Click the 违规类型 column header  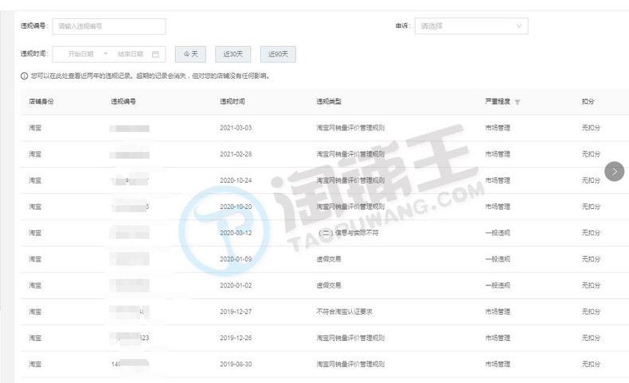pyautogui.click(x=329, y=103)
